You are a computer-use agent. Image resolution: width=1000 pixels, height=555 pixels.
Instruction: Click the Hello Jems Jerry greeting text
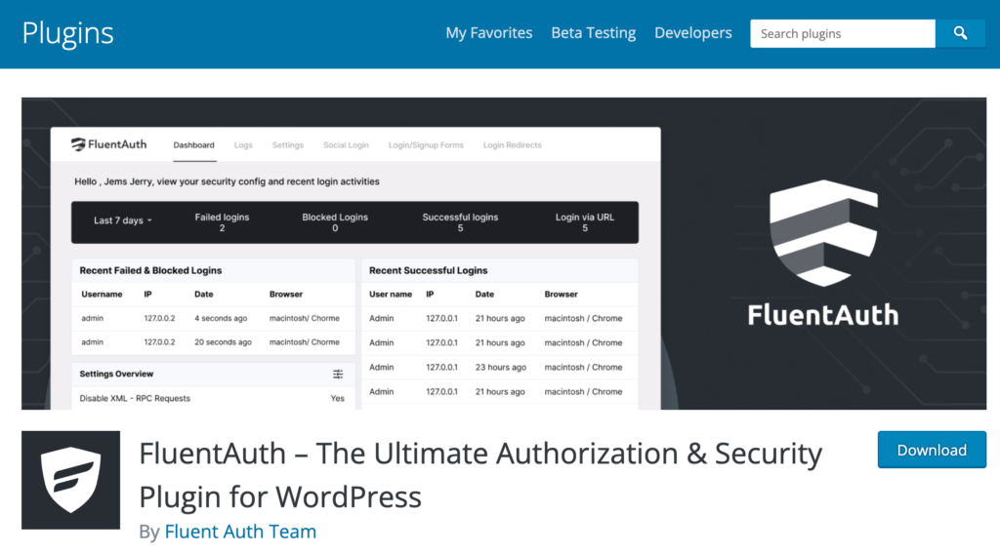(227, 181)
